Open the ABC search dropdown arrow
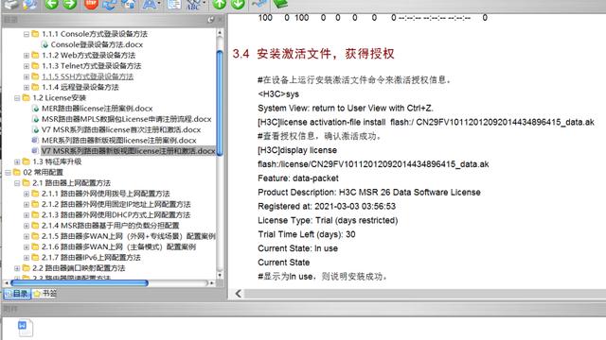 (205, 4)
